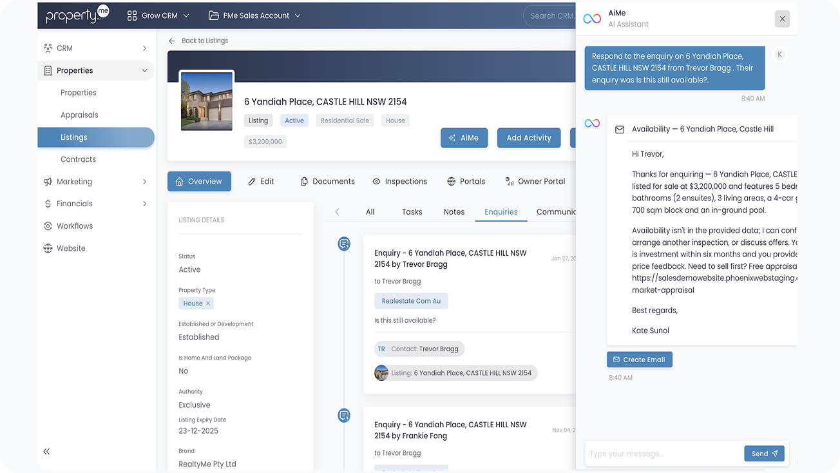Select the Notes activity tab
The image size is (840, 473).
pyautogui.click(x=453, y=212)
